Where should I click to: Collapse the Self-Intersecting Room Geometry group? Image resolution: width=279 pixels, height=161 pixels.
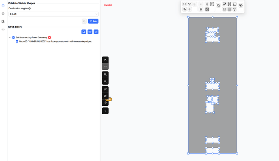point(10,37)
